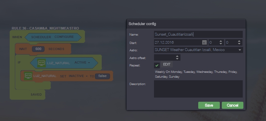Click the Start date field
Screen dimensions: 266x121
click(178, 42)
